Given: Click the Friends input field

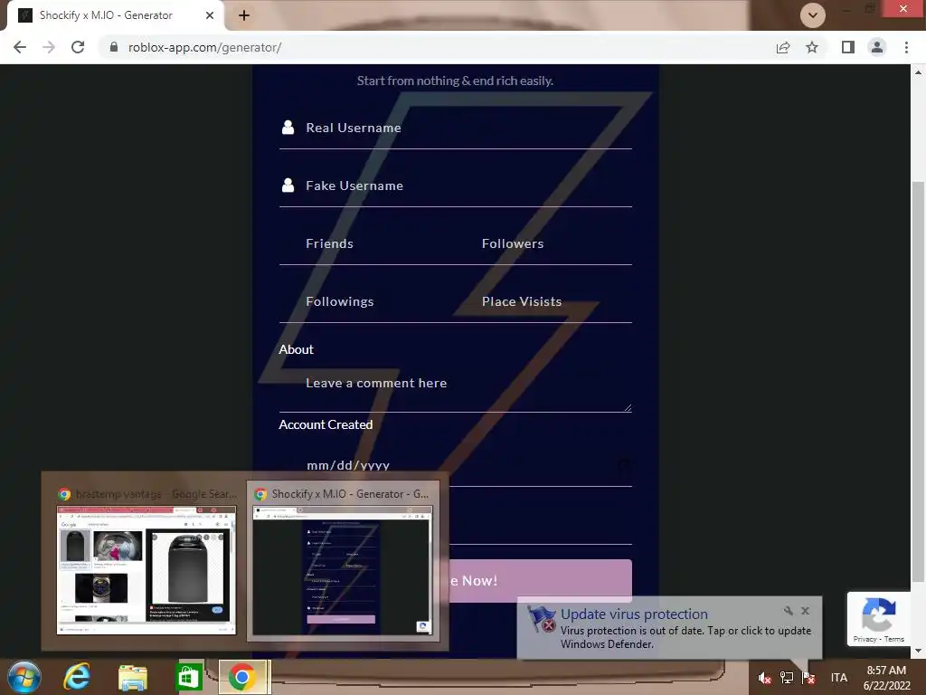Looking at the screenshot, I should click(x=367, y=243).
